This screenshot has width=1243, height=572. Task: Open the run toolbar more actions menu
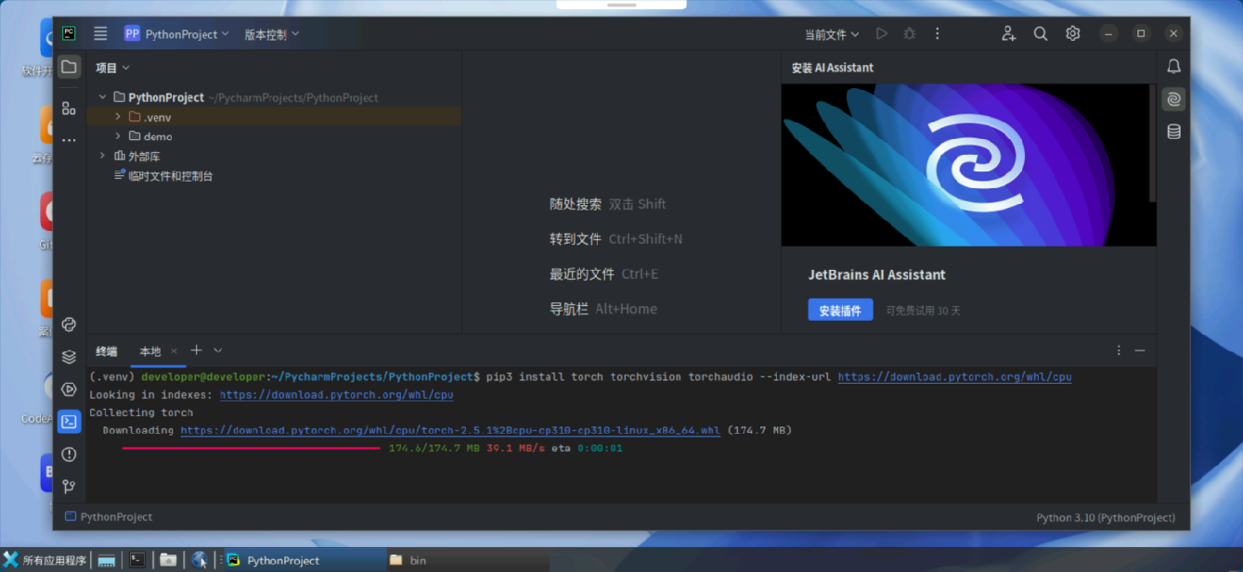[x=938, y=33]
